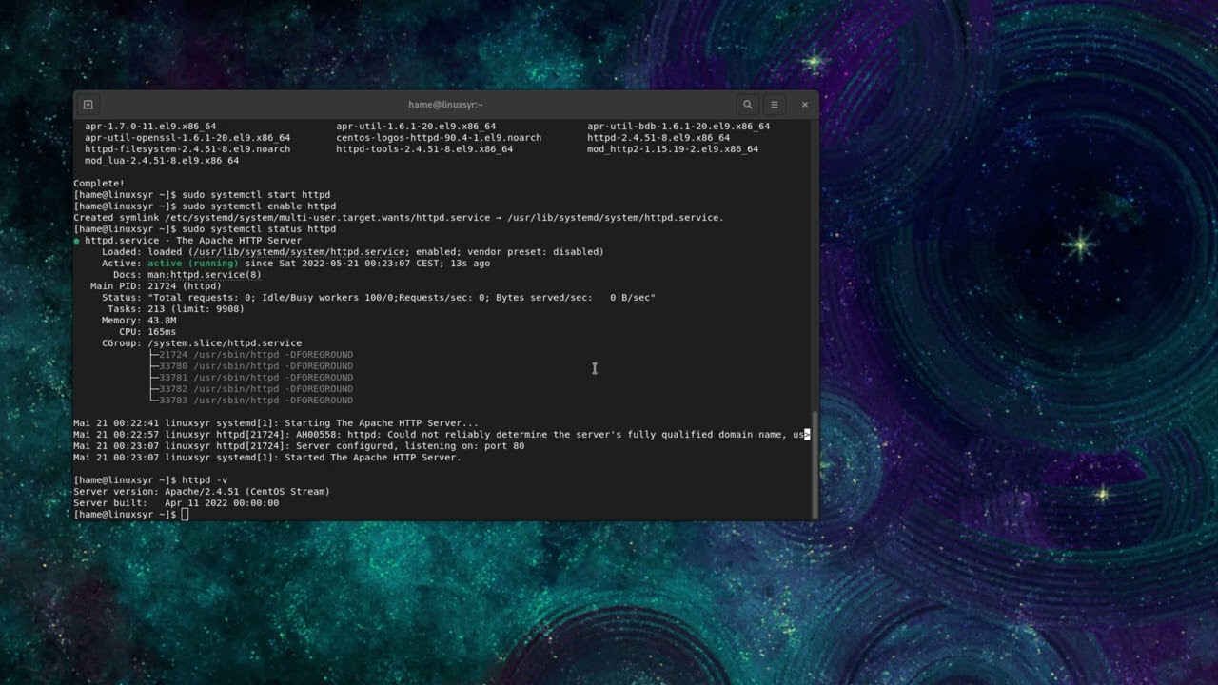Click the 'Created symlink' output line
This screenshot has height=685, width=1218.
(x=399, y=218)
